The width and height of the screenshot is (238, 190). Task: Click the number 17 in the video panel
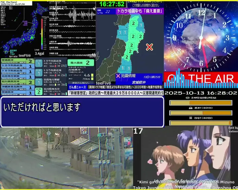point(138,131)
